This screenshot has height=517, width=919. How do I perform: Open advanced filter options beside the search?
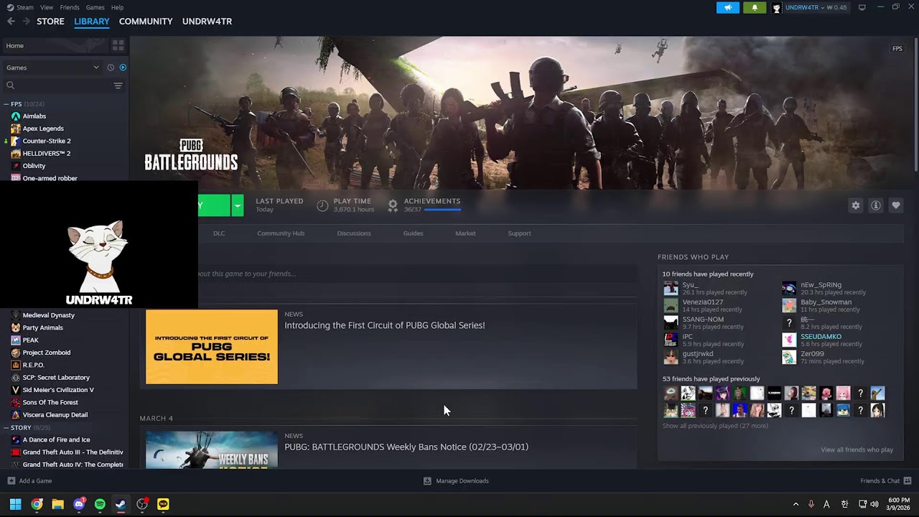point(118,85)
